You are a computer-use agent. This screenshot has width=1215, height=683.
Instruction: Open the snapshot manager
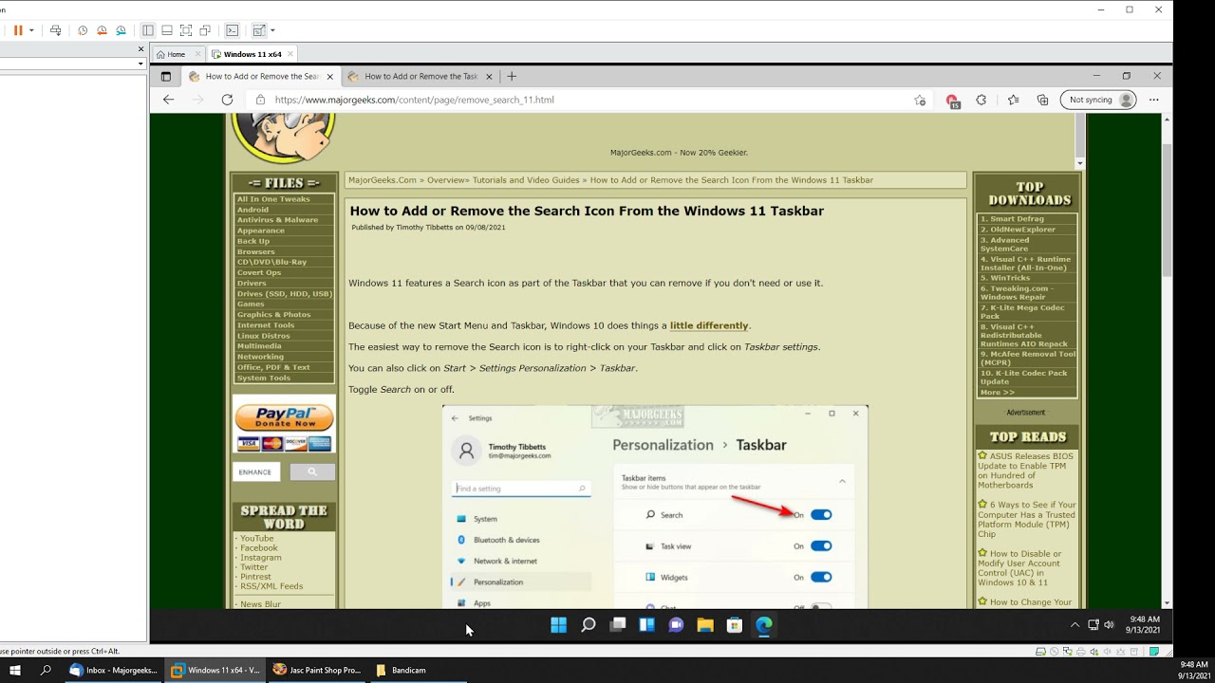pos(121,30)
